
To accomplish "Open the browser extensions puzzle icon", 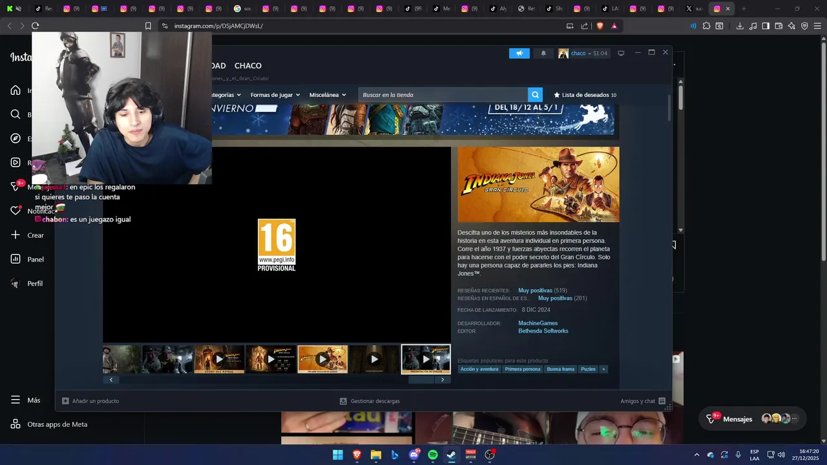I will [x=706, y=26].
